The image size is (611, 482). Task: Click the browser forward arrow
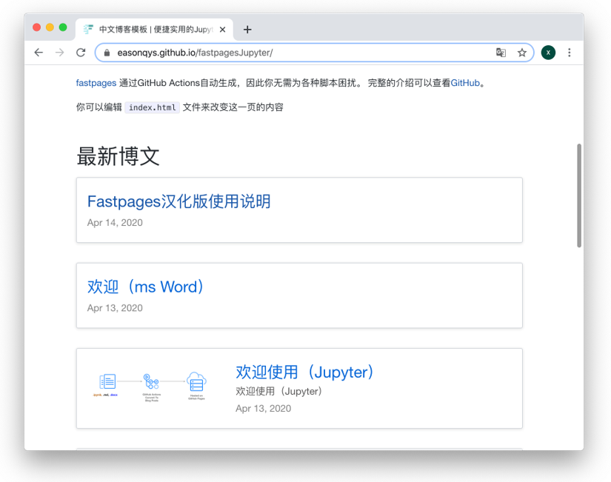[x=60, y=53]
